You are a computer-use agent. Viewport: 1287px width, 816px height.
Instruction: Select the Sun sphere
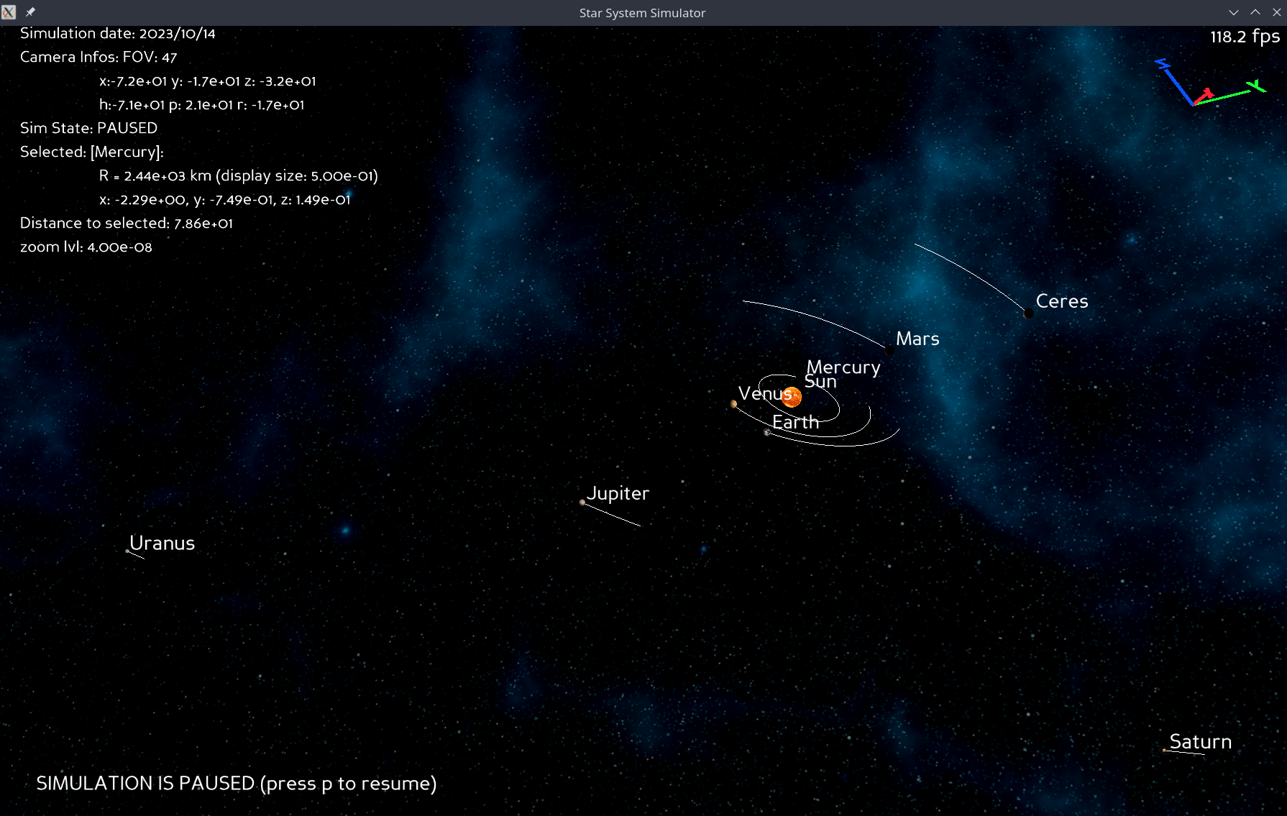tap(792, 396)
